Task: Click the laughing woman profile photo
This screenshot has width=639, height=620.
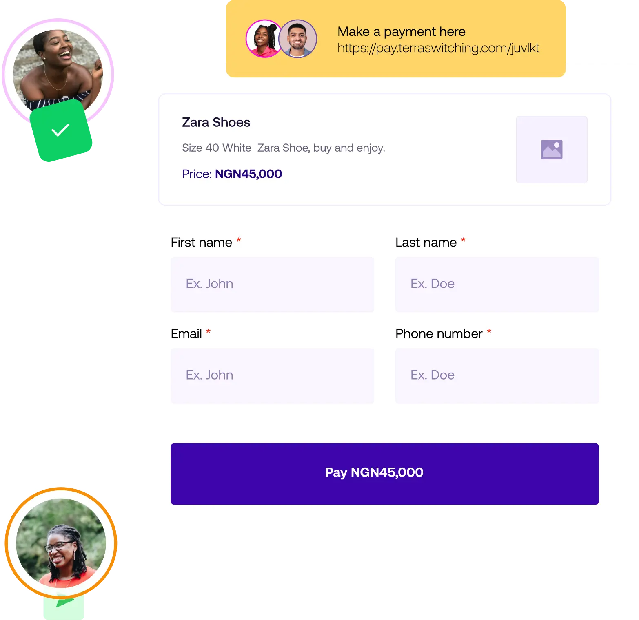Action: point(58,71)
